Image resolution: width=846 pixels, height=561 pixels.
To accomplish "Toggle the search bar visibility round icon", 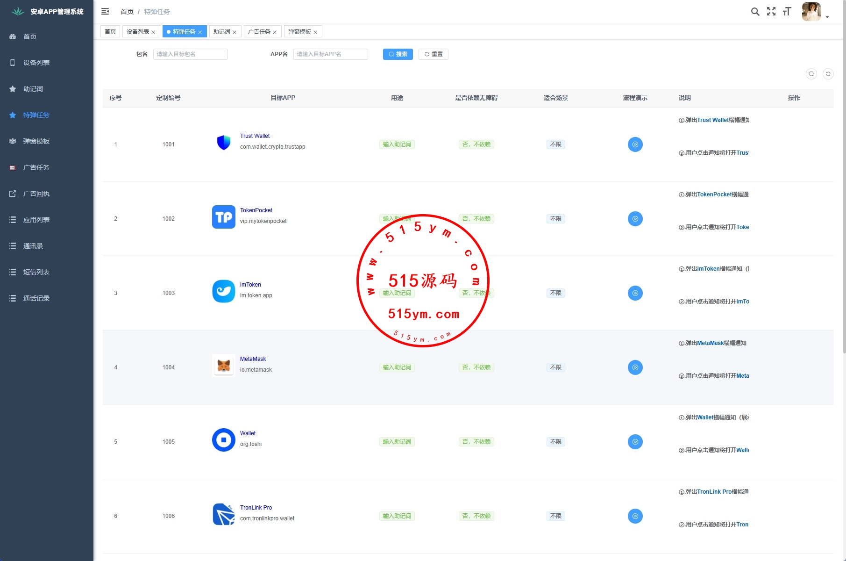I will pos(811,74).
